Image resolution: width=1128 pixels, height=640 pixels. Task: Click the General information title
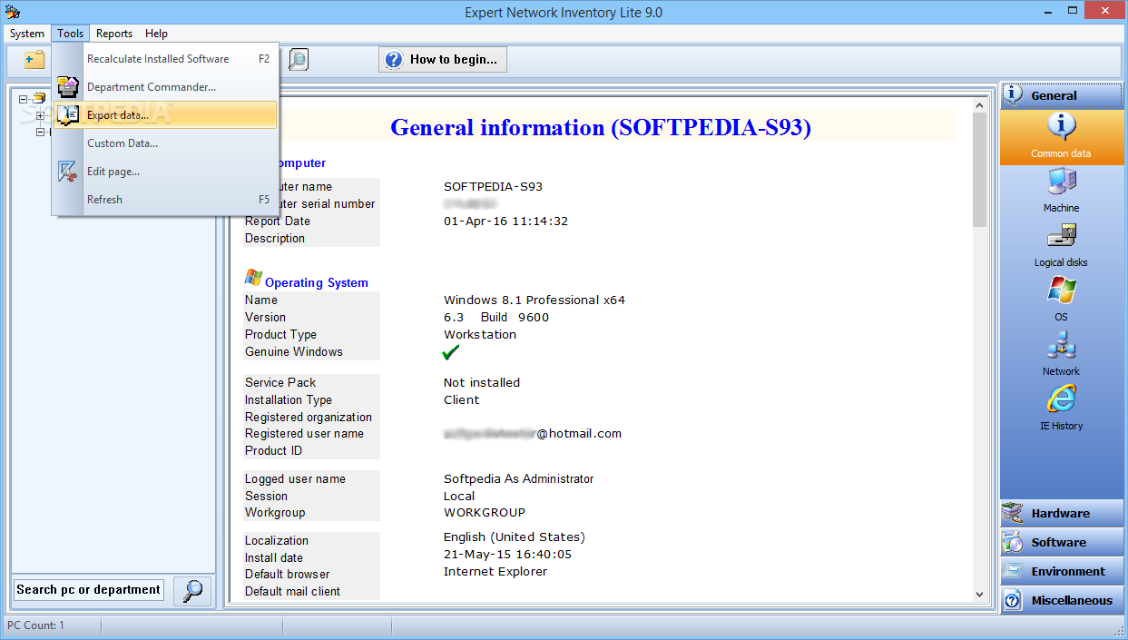click(601, 128)
